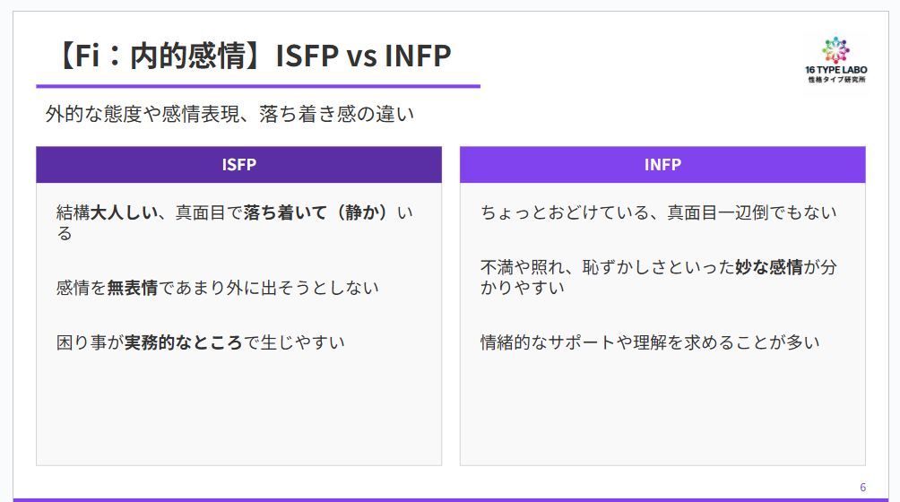The image size is (900, 502).
Task: Click the ISFP line mentioning 無表情
Action: click(x=217, y=288)
